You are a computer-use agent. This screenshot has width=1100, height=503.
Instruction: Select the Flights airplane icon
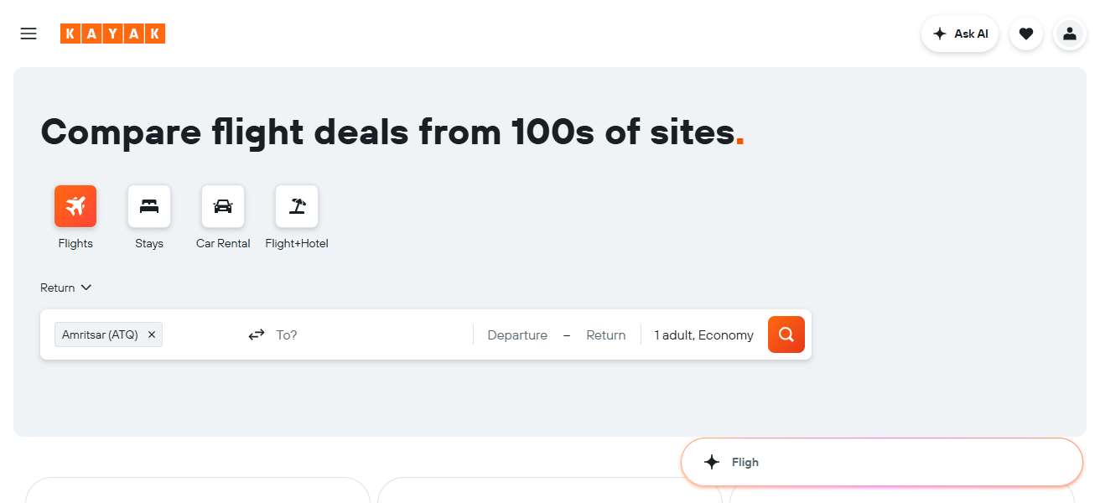coord(75,206)
